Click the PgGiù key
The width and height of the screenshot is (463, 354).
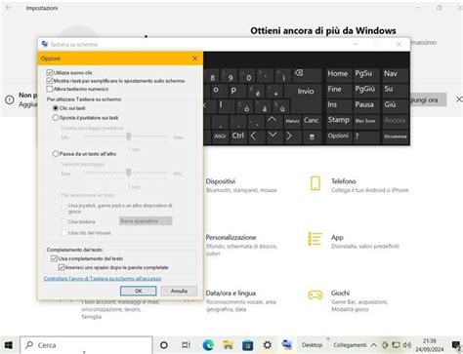pyautogui.click(x=365, y=89)
